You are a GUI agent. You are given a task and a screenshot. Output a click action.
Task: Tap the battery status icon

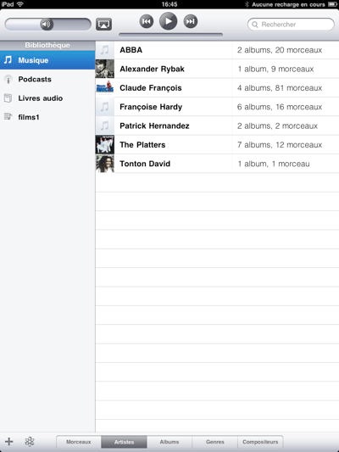[333, 4]
